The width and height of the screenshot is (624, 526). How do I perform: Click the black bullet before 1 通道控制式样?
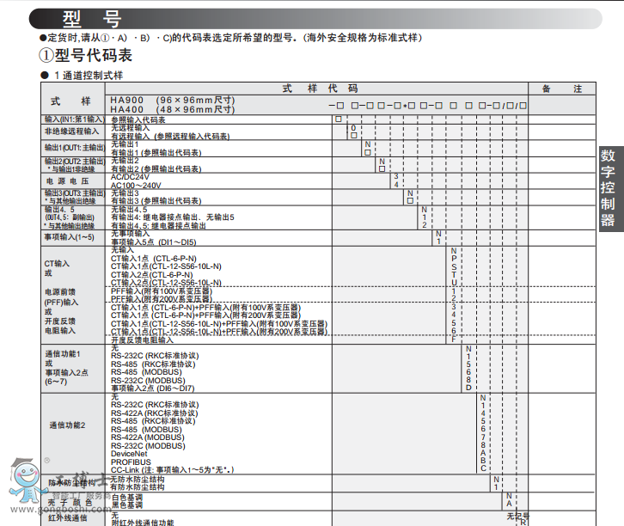[x=44, y=76]
